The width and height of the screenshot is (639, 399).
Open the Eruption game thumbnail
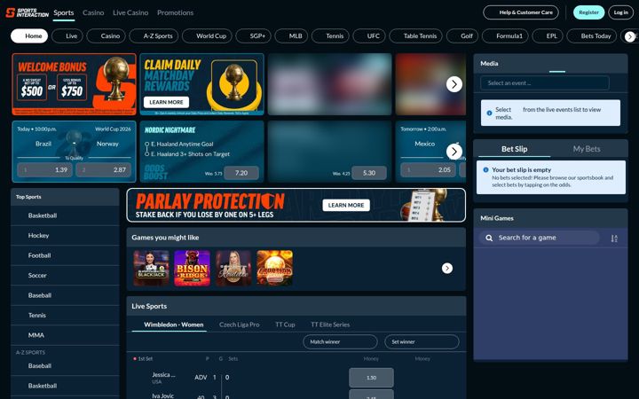[x=274, y=268]
